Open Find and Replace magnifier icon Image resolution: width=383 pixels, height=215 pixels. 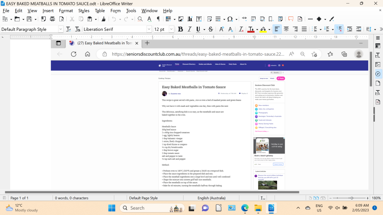tap(140, 19)
